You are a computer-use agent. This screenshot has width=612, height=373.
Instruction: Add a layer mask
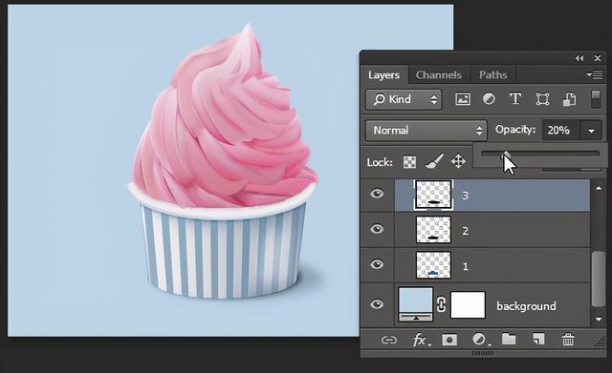[x=449, y=340]
